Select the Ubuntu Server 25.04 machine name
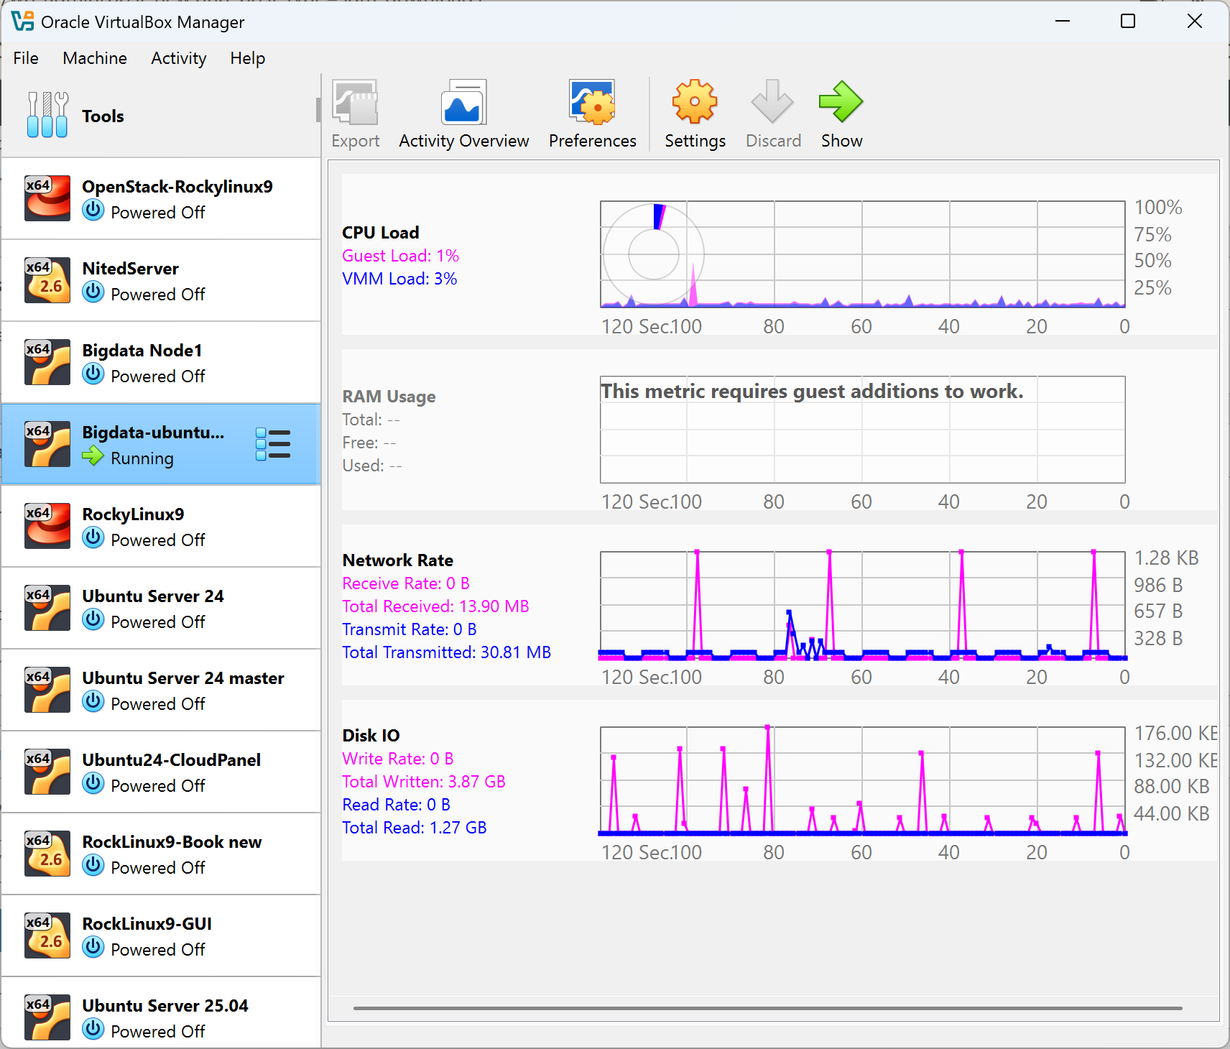The image size is (1230, 1049). pyautogui.click(x=165, y=1006)
